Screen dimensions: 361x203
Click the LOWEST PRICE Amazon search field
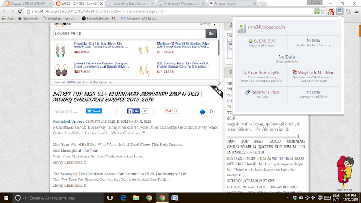tap(129, 34)
